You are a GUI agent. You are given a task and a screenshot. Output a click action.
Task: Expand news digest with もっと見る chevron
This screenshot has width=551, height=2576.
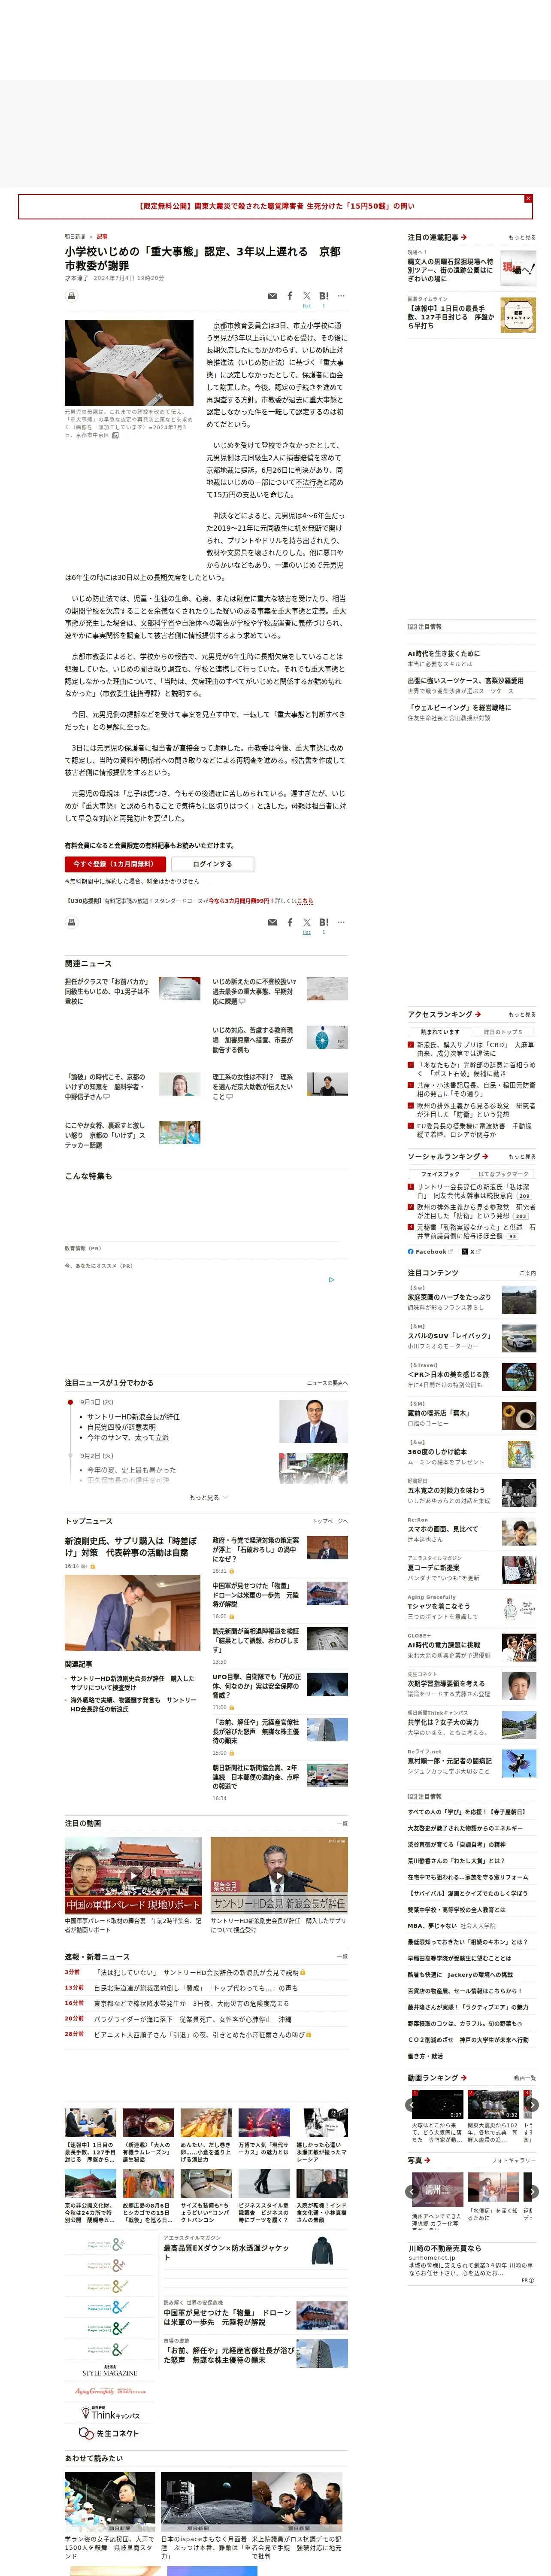(208, 1497)
